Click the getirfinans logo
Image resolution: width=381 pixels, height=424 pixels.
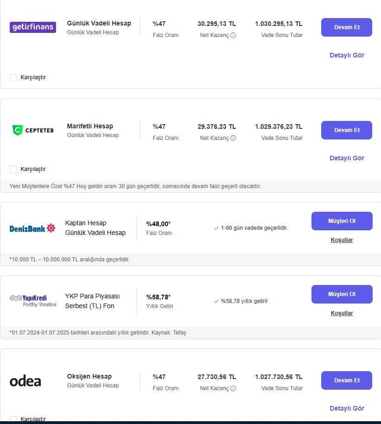point(32,27)
